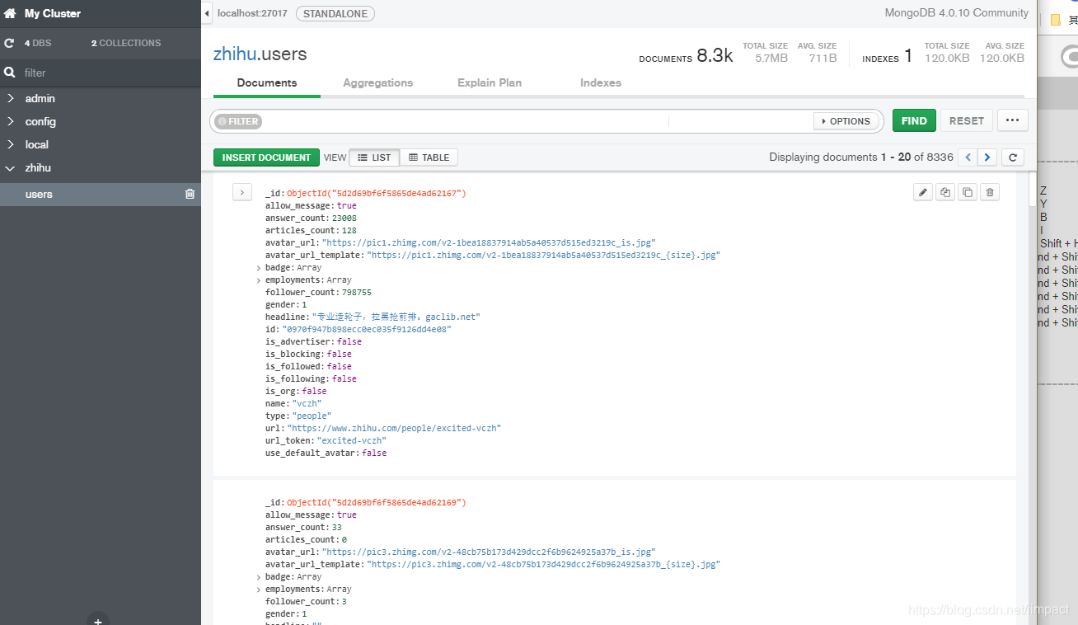The width and height of the screenshot is (1078, 625).
Task: Click url_token value "excited-vczh"
Action: point(352,441)
